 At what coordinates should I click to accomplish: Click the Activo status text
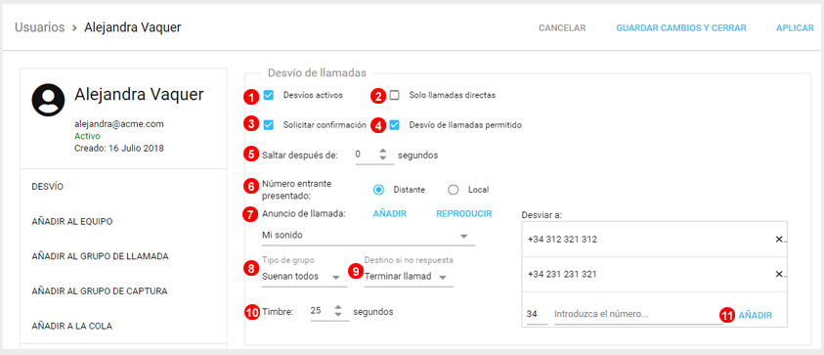click(x=87, y=136)
